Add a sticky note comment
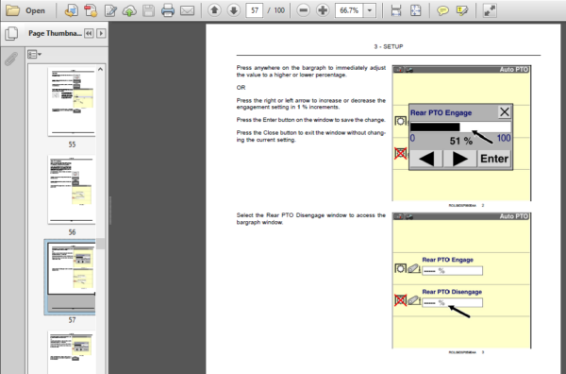 click(x=442, y=10)
